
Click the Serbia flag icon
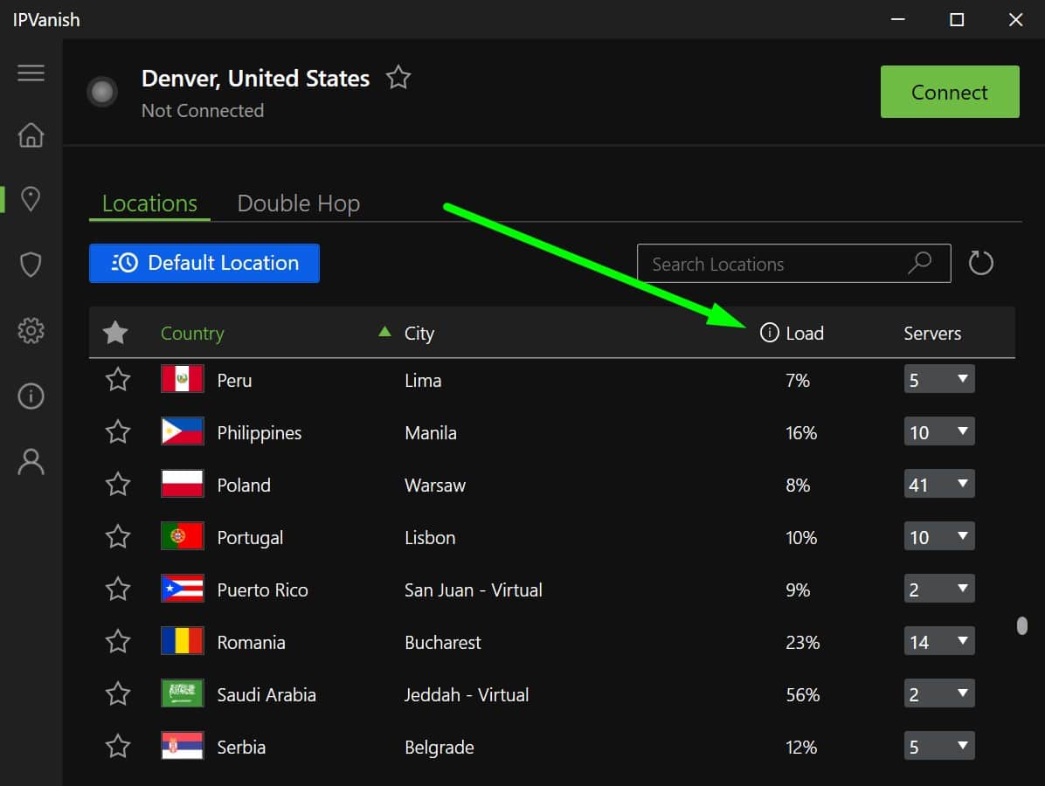tap(182, 746)
